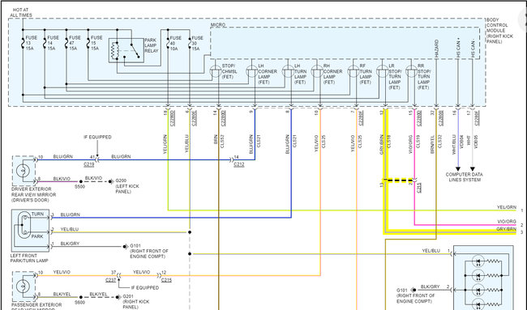Click the COMPUTER DATA LINES SYSTEM label
The width and height of the screenshot is (527, 310).
(464, 177)
